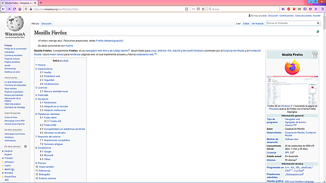Open the Firefox screenshot thumbnail in infobox
This screenshot has height=183, width=326.
click(x=292, y=90)
